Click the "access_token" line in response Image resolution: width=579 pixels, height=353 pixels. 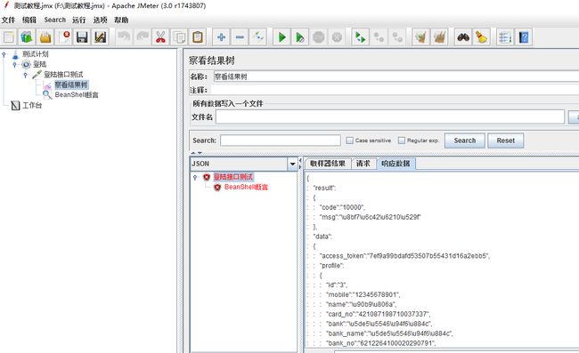(x=404, y=256)
